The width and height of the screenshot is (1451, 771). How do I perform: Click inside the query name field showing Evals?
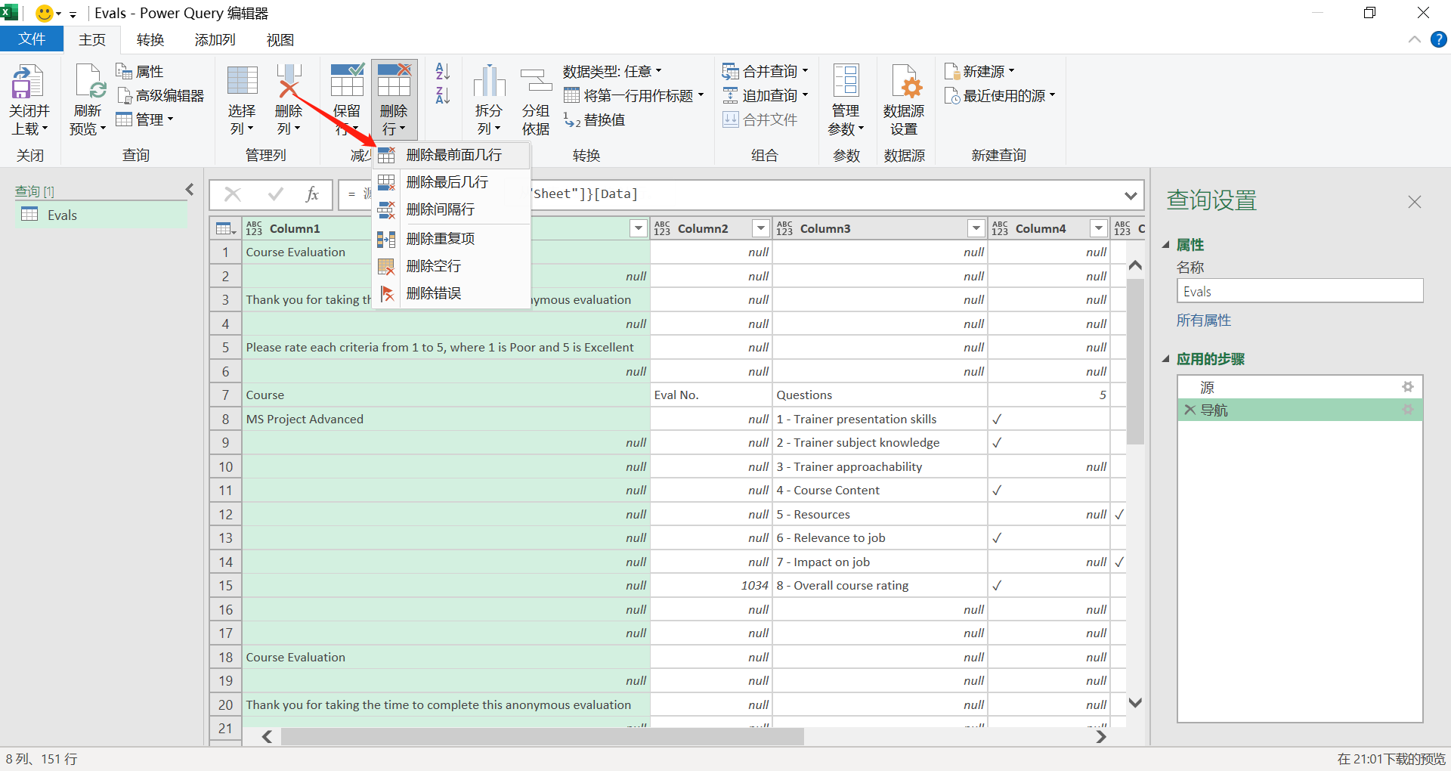[x=1298, y=290]
